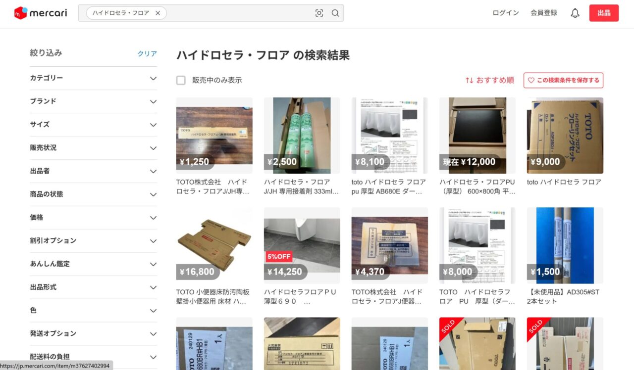Open the ¥8,100 product thumbnail
The width and height of the screenshot is (634, 370).
tap(389, 136)
